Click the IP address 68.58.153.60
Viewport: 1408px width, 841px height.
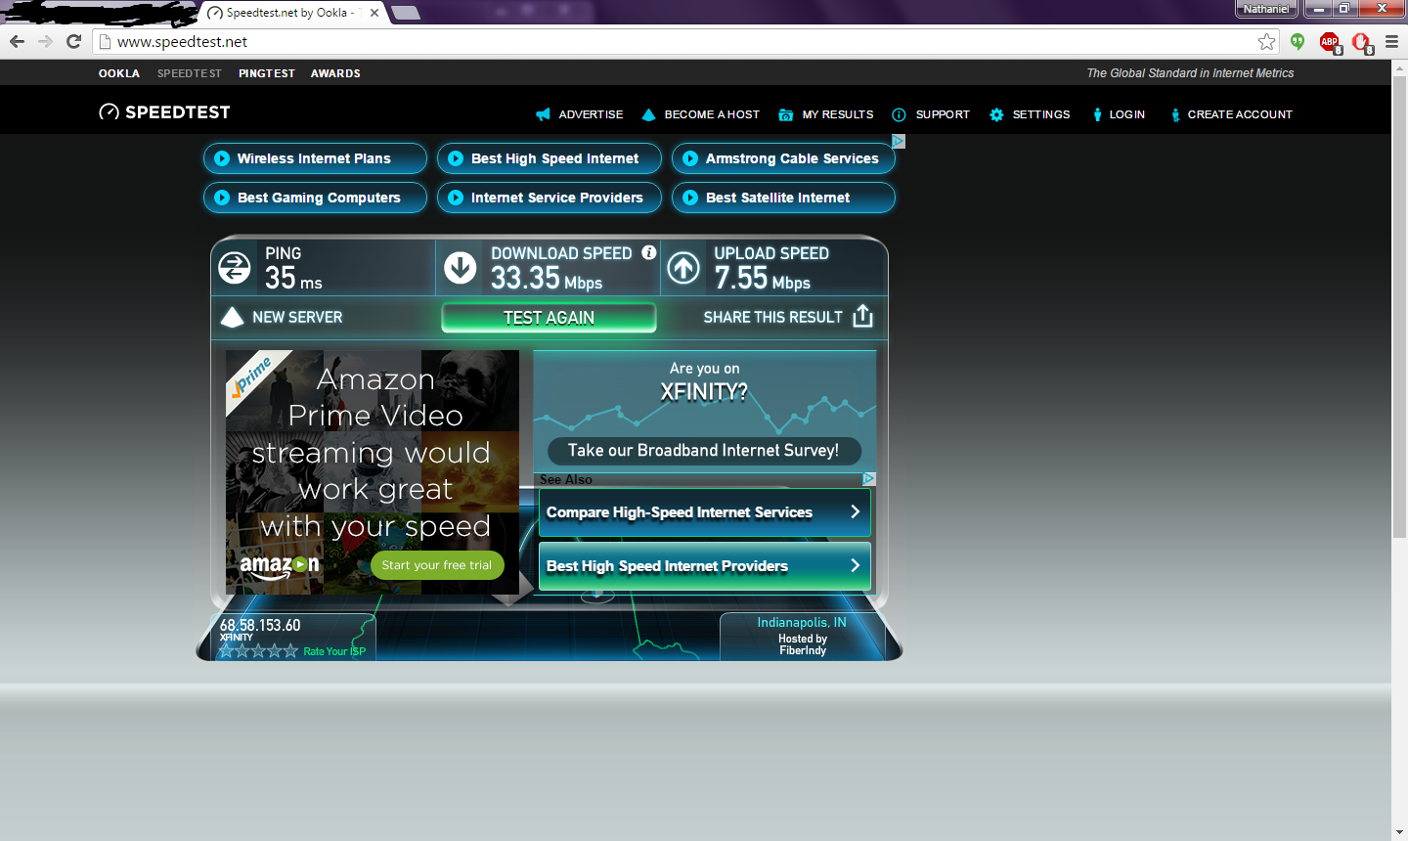point(260,625)
